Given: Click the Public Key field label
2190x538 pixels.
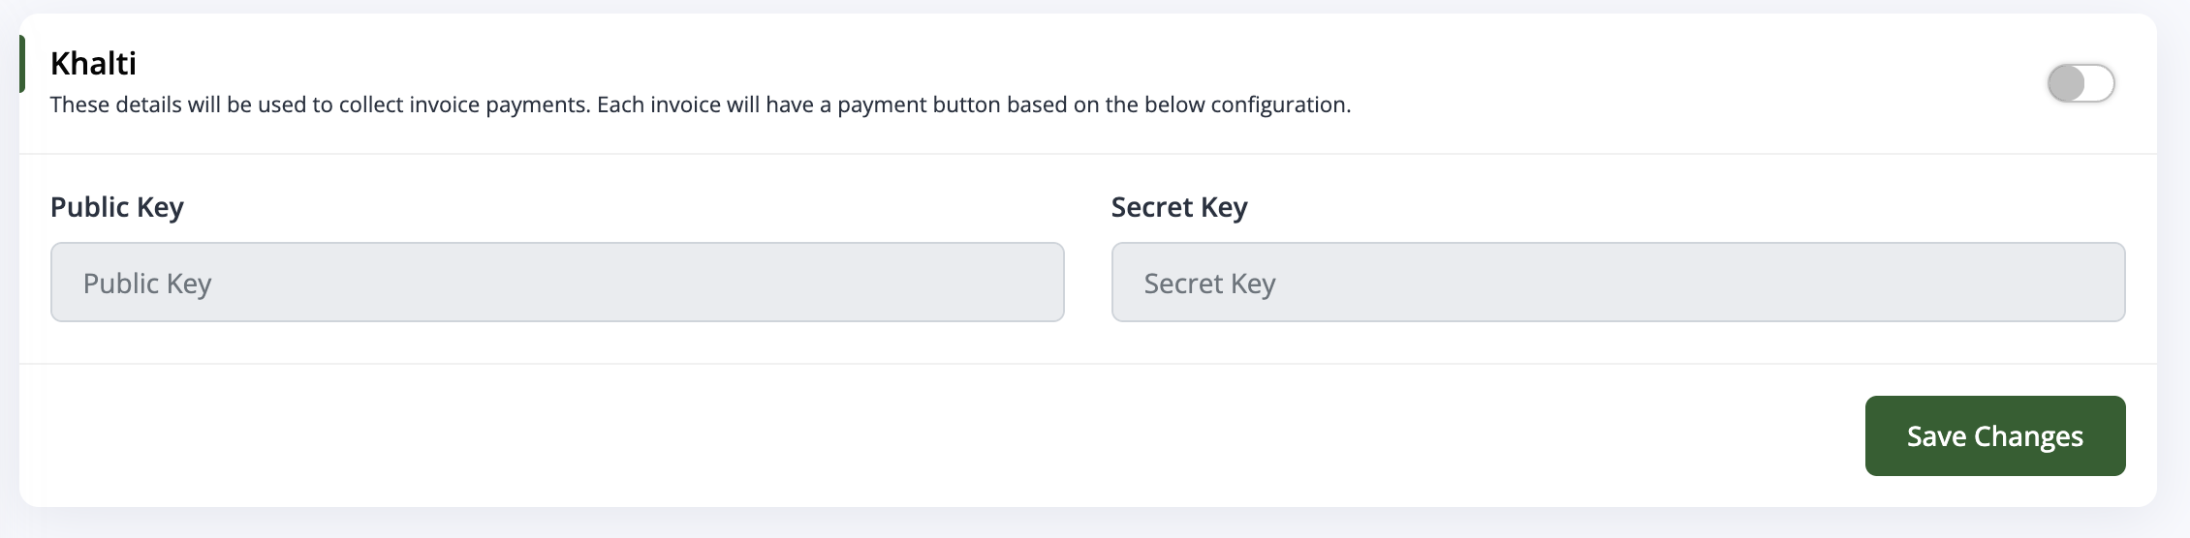Looking at the screenshot, I should pos(116,207).
